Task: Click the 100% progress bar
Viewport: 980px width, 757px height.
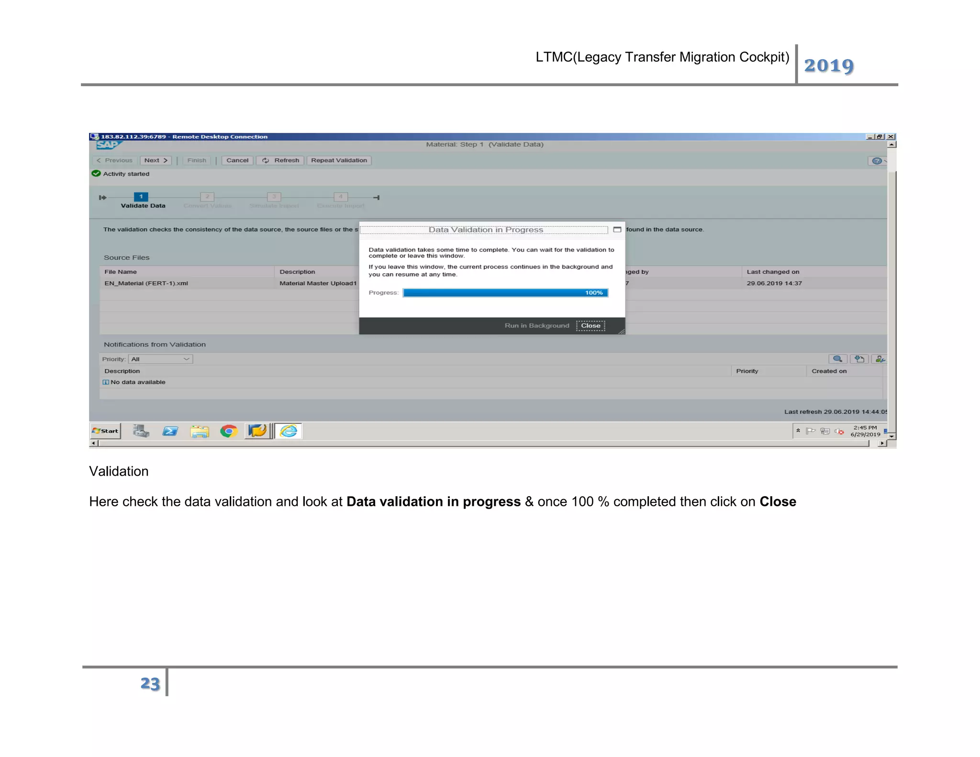Action: coord(505,293)
